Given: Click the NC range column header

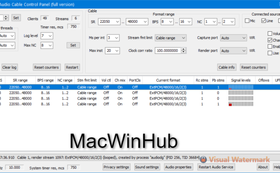Looking at the screenshot, I should point(65,80).
